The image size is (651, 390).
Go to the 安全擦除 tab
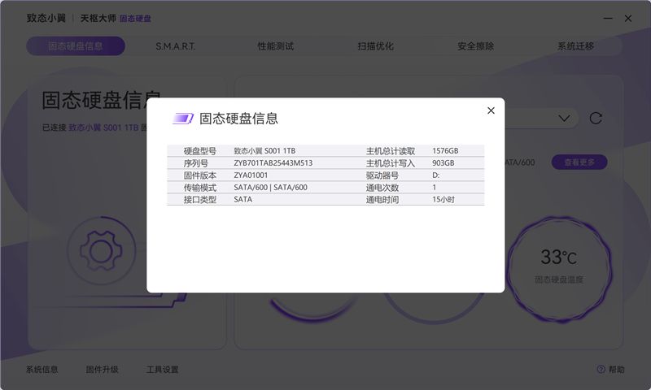click(x=475, y=46)
